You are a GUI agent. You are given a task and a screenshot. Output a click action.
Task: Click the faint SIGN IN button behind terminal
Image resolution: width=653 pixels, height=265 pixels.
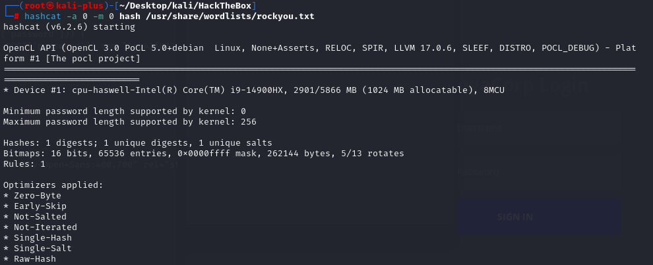click(x=515, y=217)
